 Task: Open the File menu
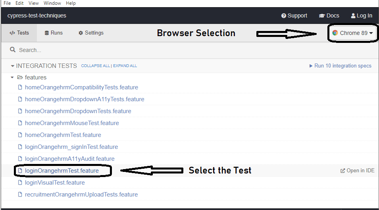click(7, 3)
